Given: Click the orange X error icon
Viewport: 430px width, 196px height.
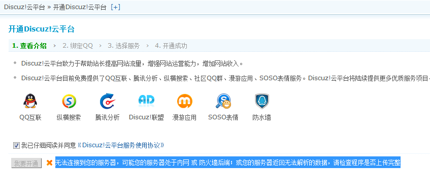Looking at the screenshot, I should pyautogui.click(x=49, y=163).
